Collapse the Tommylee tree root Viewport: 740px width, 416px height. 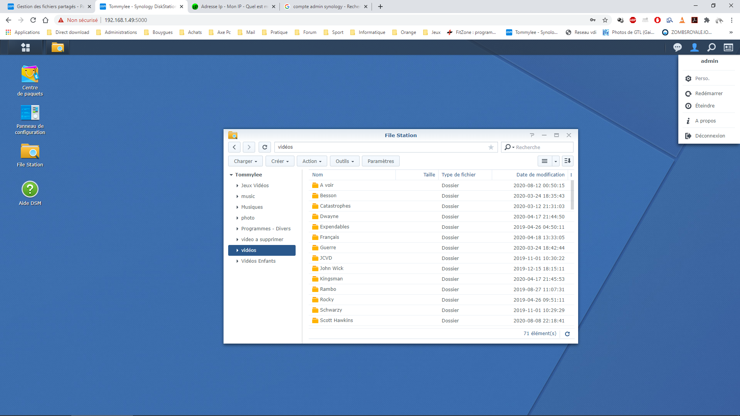pyautogui.click(x=231, y=175)
